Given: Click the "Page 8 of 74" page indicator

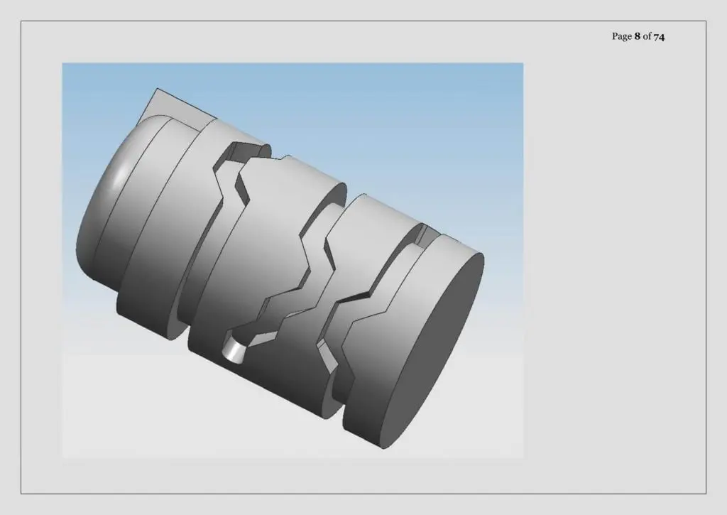Looking at the screenshot, I should (x=638, y=36).
